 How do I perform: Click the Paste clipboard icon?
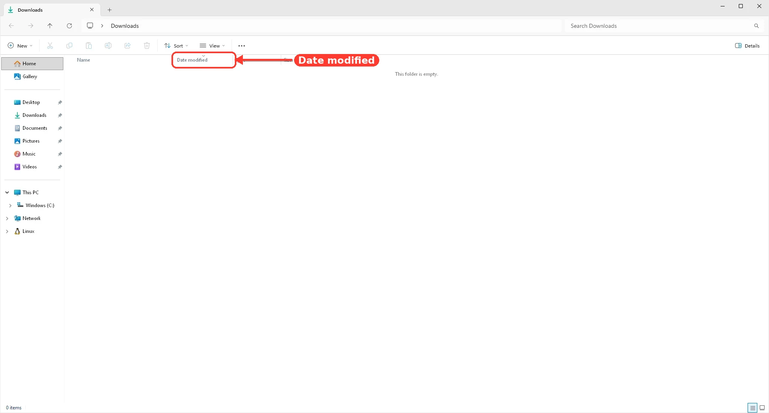click(89, 46)
